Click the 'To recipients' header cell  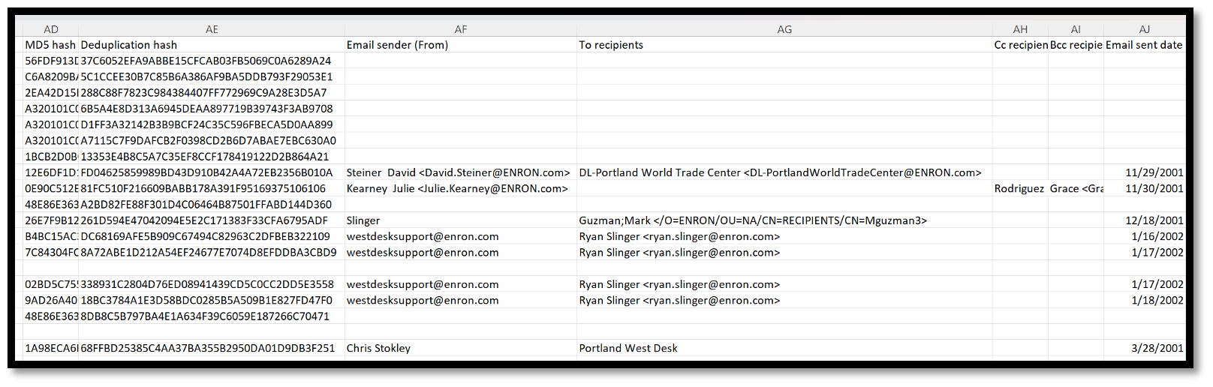click(784, 45)
